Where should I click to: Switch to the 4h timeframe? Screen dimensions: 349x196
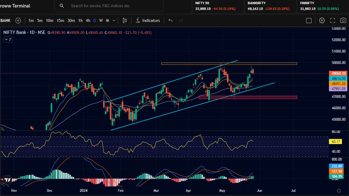[x=88, y=20]
